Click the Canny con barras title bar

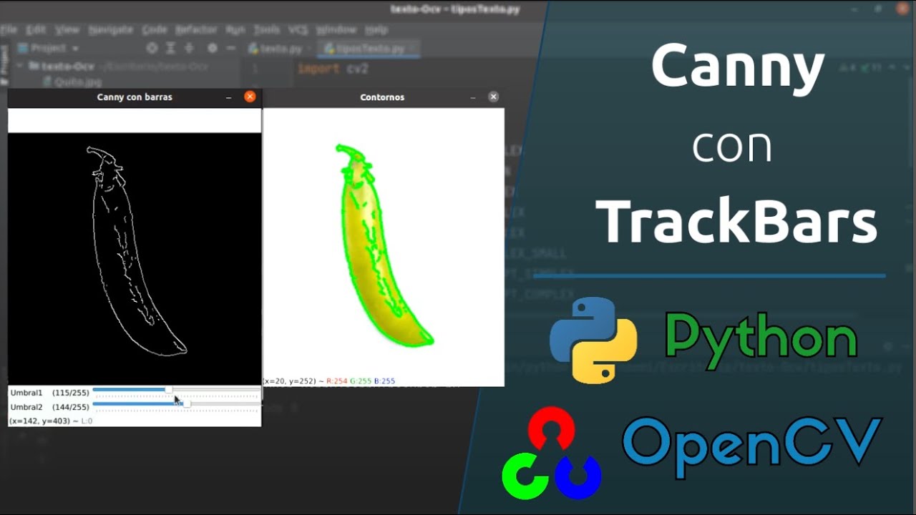(135, 97)
